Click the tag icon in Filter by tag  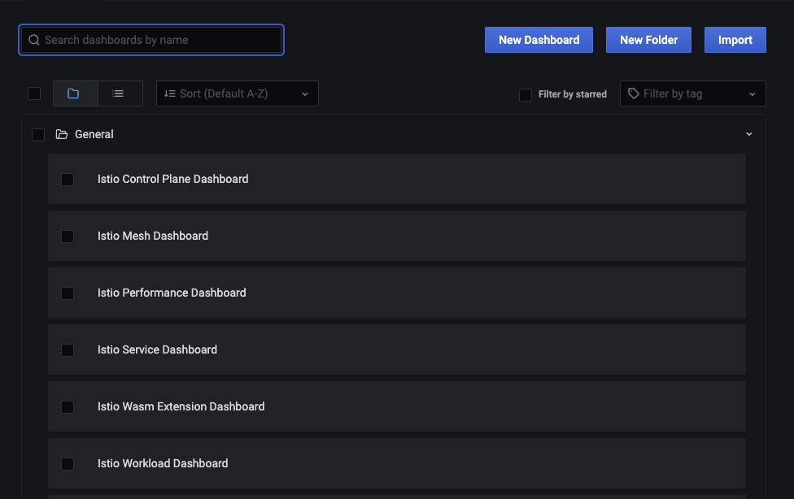click(x=634, y=93)
